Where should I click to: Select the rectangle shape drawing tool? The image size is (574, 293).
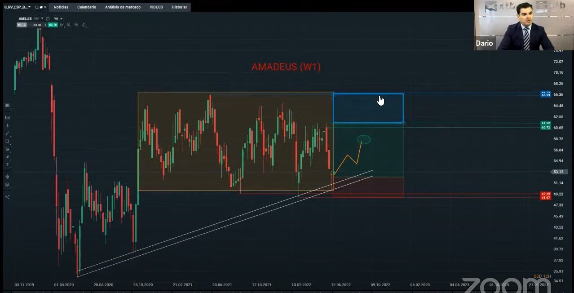tap(7, 141)
